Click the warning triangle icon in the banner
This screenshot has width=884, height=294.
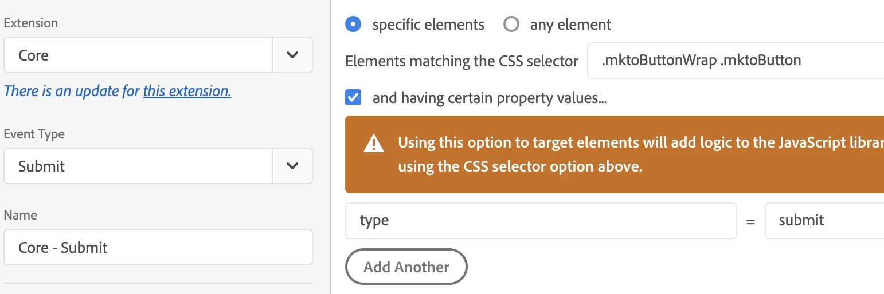(x=374, y=143)
